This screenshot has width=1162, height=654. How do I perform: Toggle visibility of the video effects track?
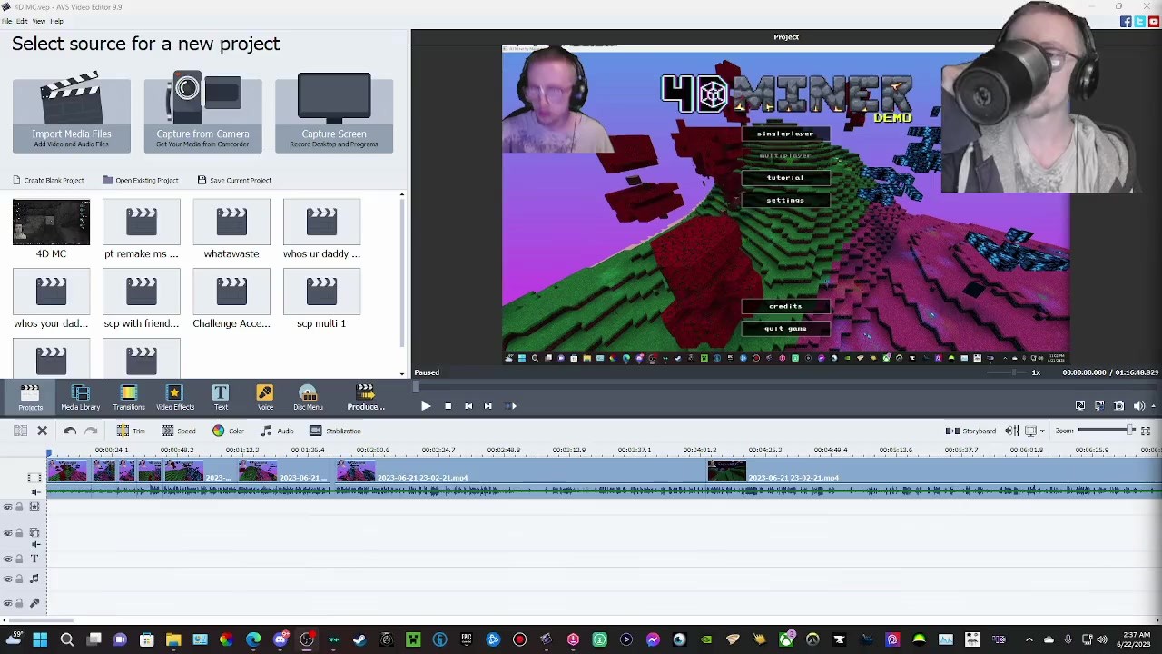point(8,507)
